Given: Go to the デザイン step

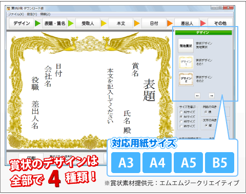Looking at the screenshot, I should (22, 23).
